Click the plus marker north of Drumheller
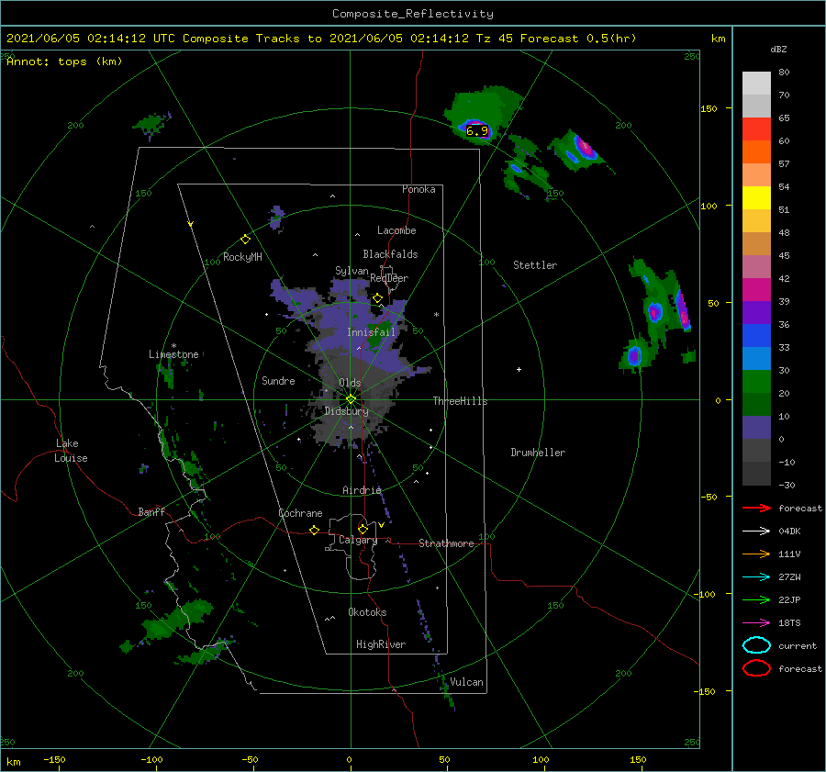The width and height of the screenshot is (826, 772). click(519, 369)
